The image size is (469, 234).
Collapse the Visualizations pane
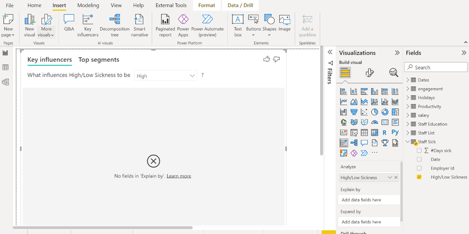397,53
